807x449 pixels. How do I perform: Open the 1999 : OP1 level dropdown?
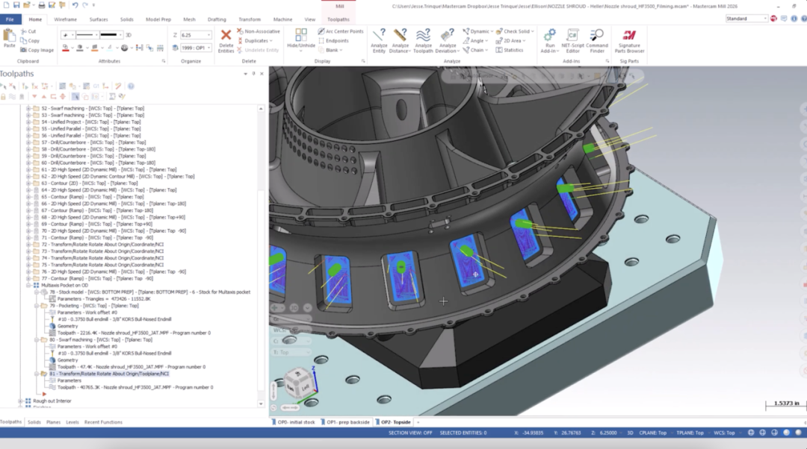(x=209, y=48)
